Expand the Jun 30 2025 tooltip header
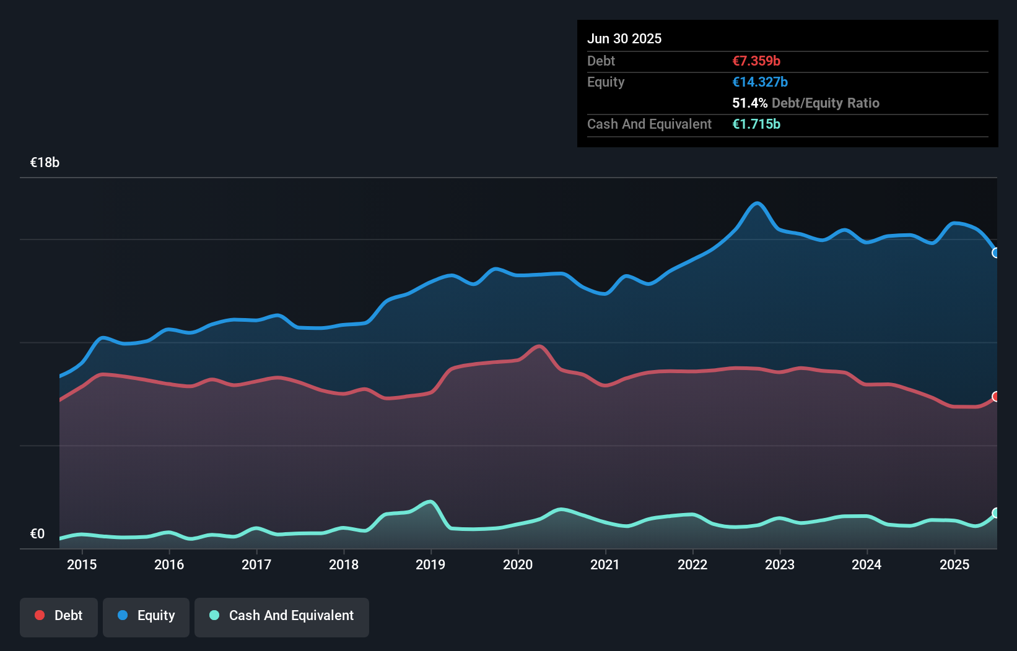Screen dimensions: 1017x651 click(625, 38)
